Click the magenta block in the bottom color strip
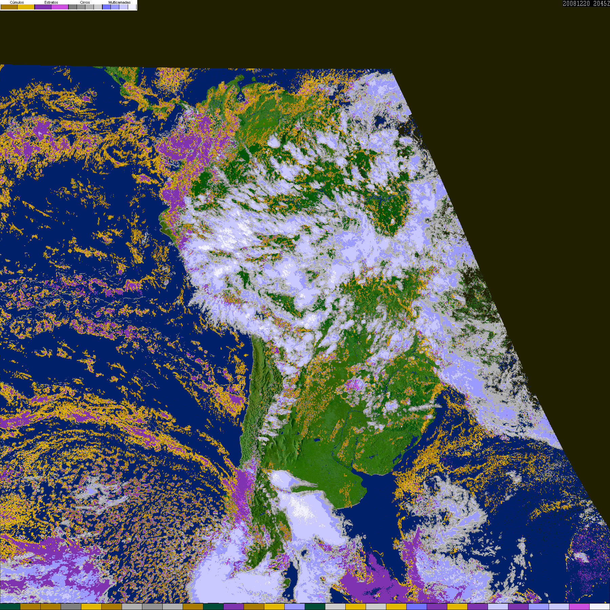610x610 pixels. 579,607
